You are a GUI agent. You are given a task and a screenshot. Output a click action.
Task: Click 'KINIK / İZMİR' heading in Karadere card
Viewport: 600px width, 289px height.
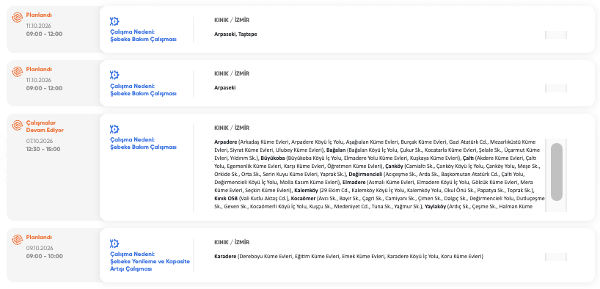[x=232, y=242]
